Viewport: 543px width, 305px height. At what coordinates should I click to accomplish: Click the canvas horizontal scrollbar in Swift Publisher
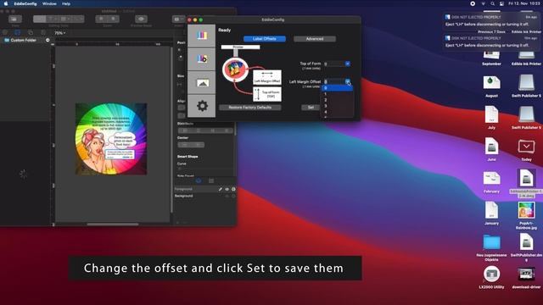113,224
